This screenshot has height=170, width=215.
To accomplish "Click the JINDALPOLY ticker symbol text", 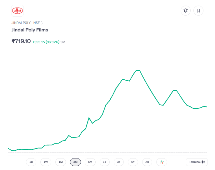I will pyautogui.click(x=21, y=23).
